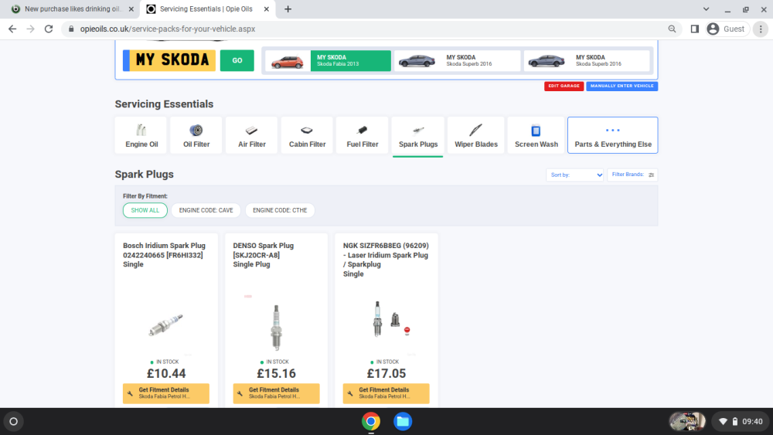The image size is (773, 435).
Task: Reload the current page
Action: pos(48,29)
